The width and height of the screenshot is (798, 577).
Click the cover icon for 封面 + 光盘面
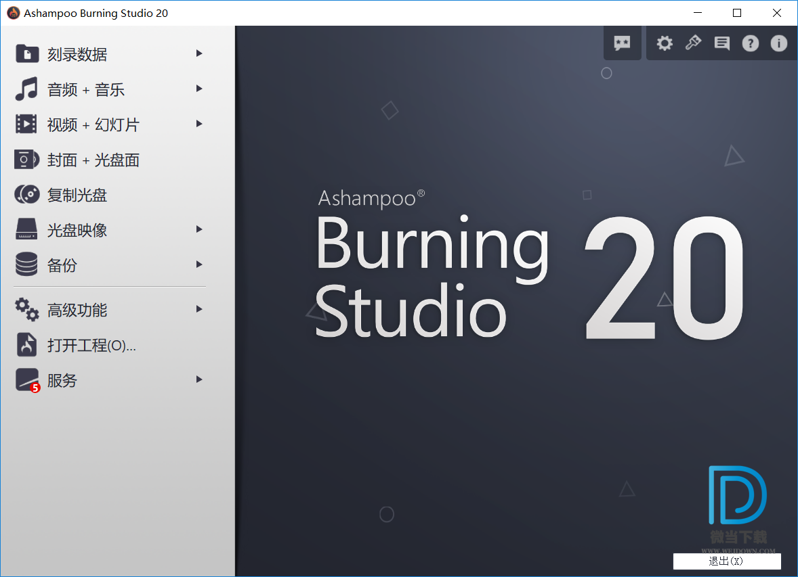pyautogui.click(x=26, y=160)
